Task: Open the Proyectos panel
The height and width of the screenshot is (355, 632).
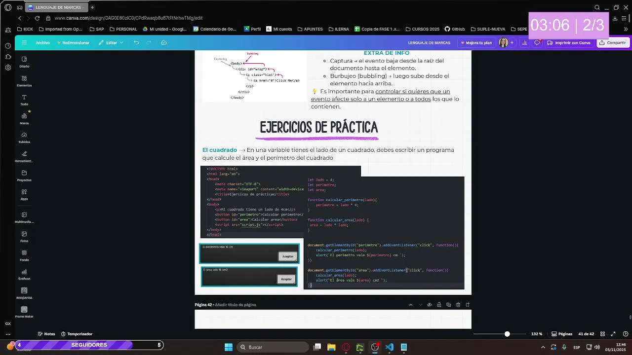Action: coord(24,176)
